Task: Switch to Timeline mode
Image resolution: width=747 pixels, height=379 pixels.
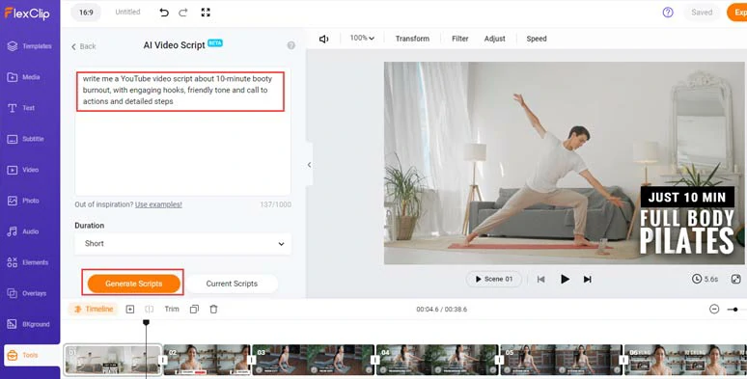Action: pos(94,309)
